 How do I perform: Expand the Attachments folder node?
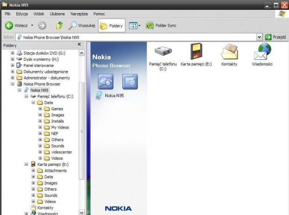tap(34, 171)
